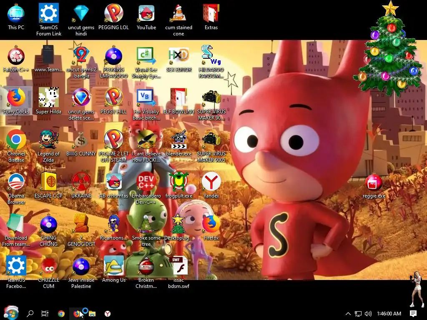The image size is (427, 320).
Task: Launch the reggie.exe ornament icon
Action: click(x=374, y=185)
